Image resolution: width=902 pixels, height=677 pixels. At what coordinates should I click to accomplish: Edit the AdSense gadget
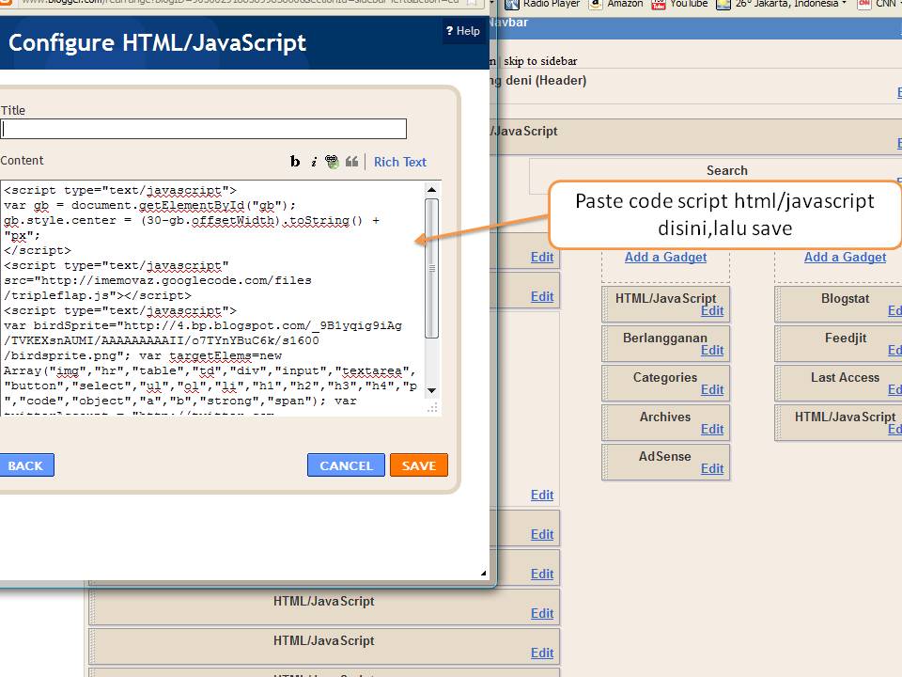[x=712, y=468]
